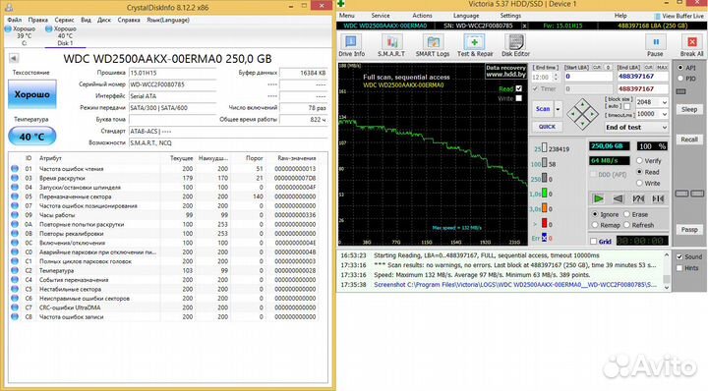Viewport: 708px width, 391px height.
Task: Click the Sleep button
Action: click(x=689, y=109)
